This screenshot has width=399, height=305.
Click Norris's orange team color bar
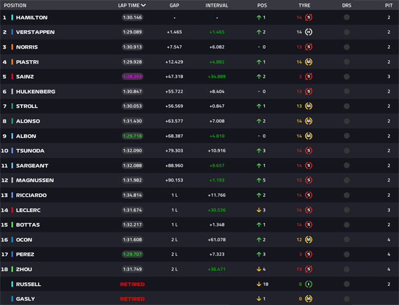click(x=12, y=47)
